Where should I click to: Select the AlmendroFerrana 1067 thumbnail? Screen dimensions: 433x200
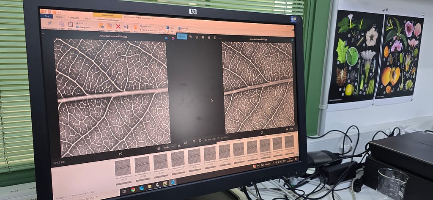[123, 168]
